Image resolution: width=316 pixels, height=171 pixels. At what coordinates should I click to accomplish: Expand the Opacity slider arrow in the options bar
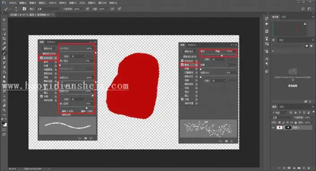pos(82,9)
